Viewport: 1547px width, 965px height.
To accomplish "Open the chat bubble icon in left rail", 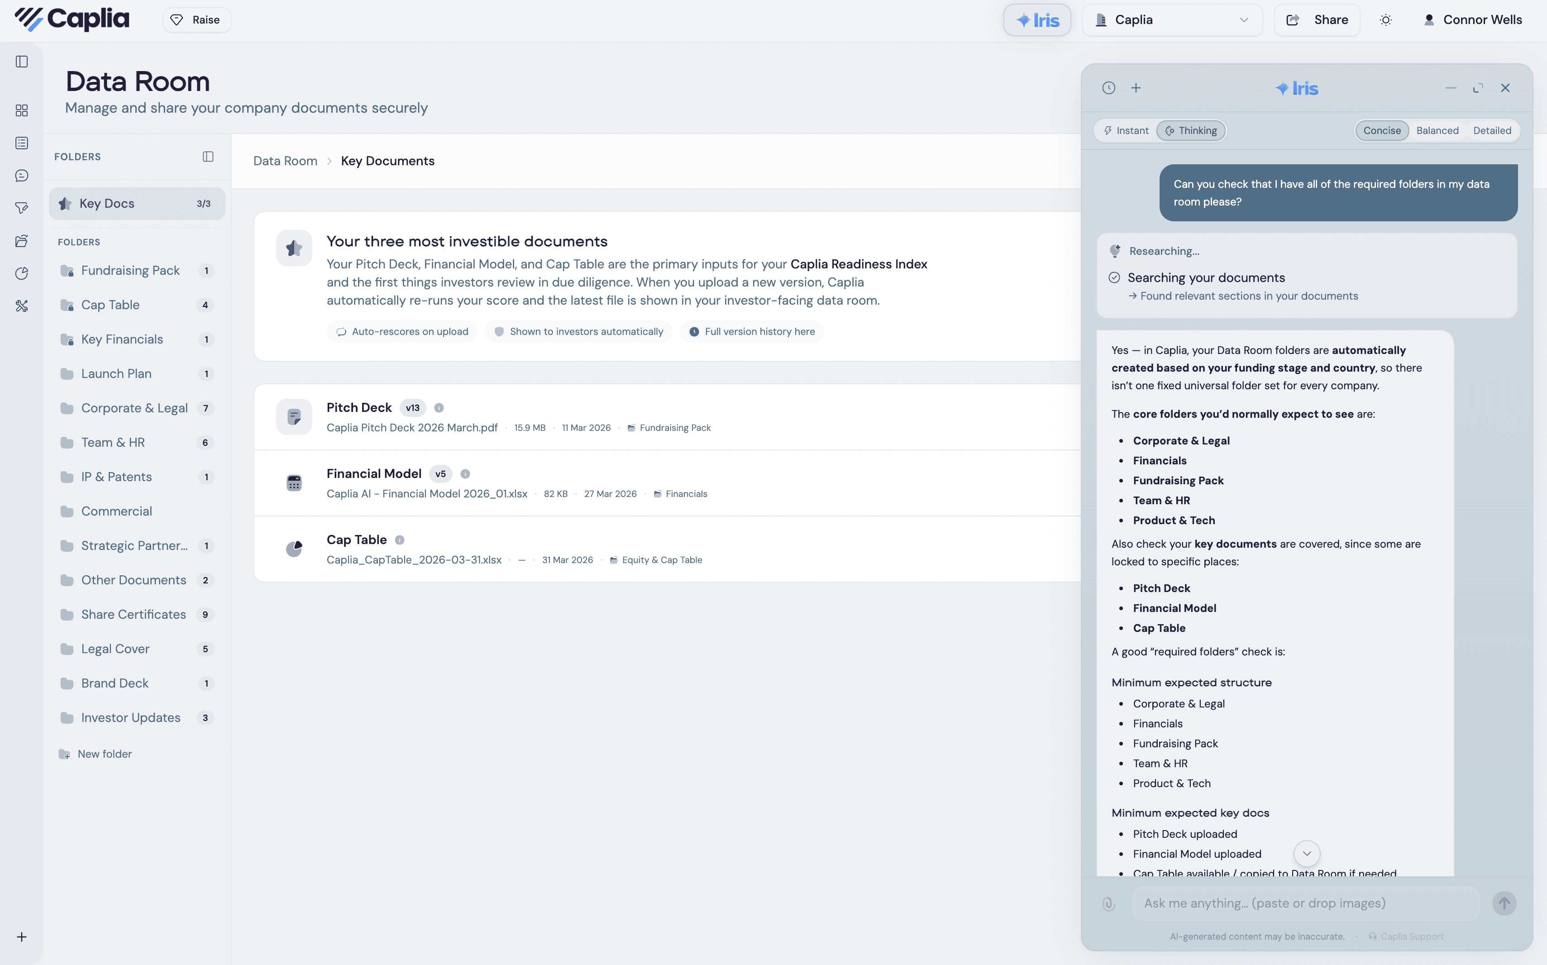I will pos(22,176).
